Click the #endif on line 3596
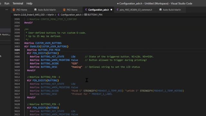Image resolution: width=206 pixels, height=116 pixels. 28,23
